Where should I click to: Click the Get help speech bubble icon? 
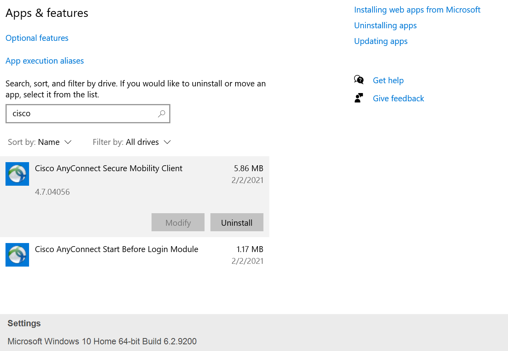point(359,80)
